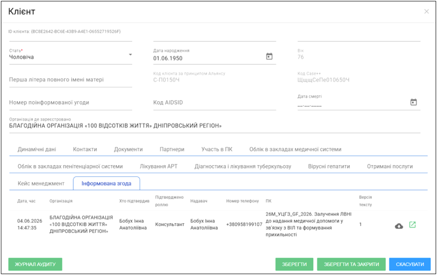Click the Версія тексту column header
This screenshot has height=275, width=437.
click(x=365, y=201)
